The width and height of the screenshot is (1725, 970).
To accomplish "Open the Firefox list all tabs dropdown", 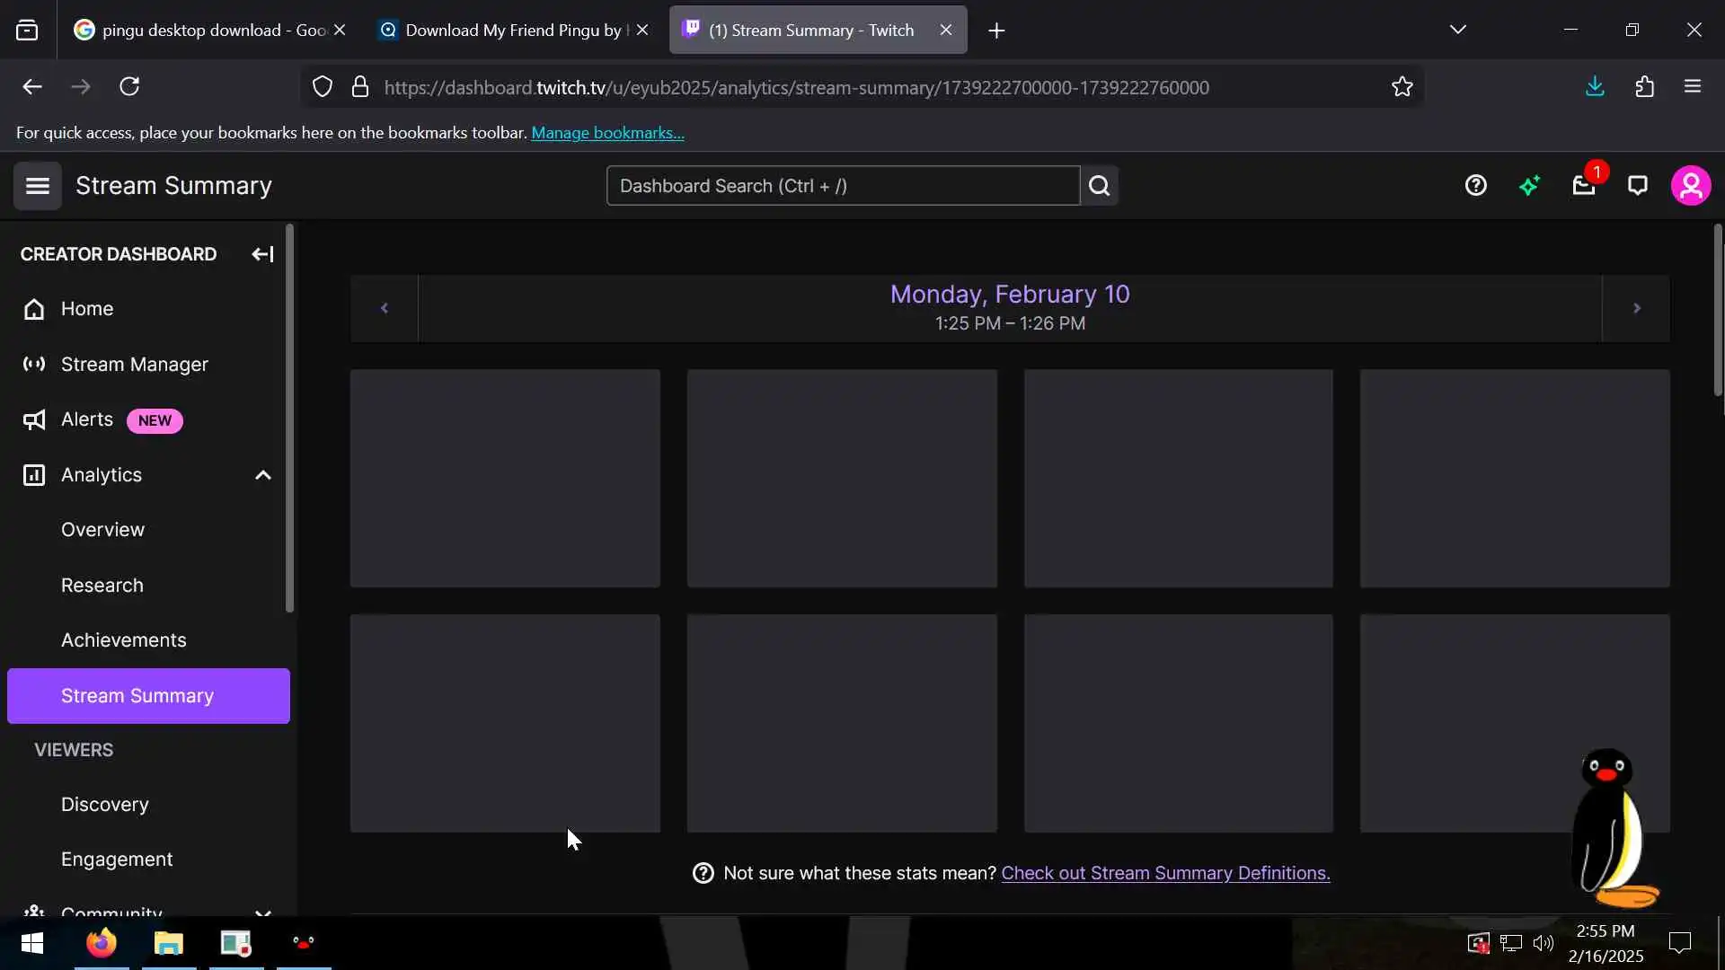I will pyautogui.click(x=1457, y=30).
